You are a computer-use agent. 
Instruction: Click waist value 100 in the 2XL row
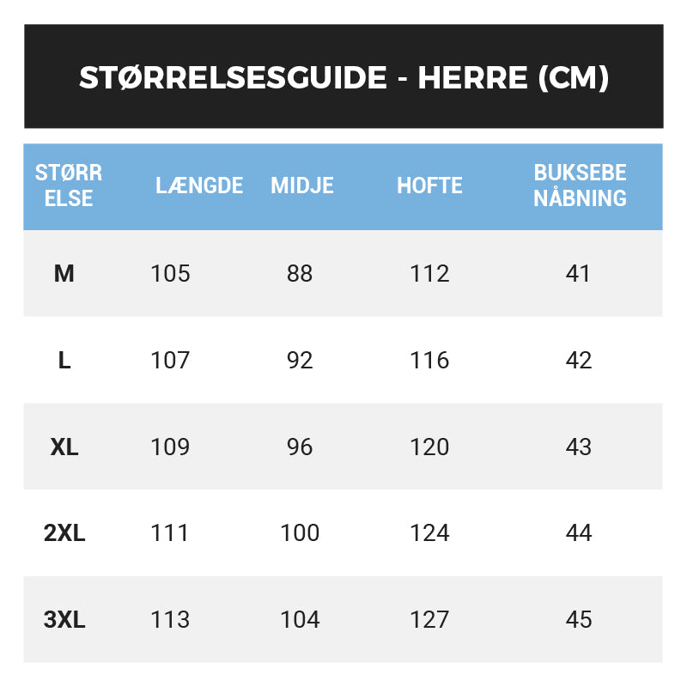point(300,533)
